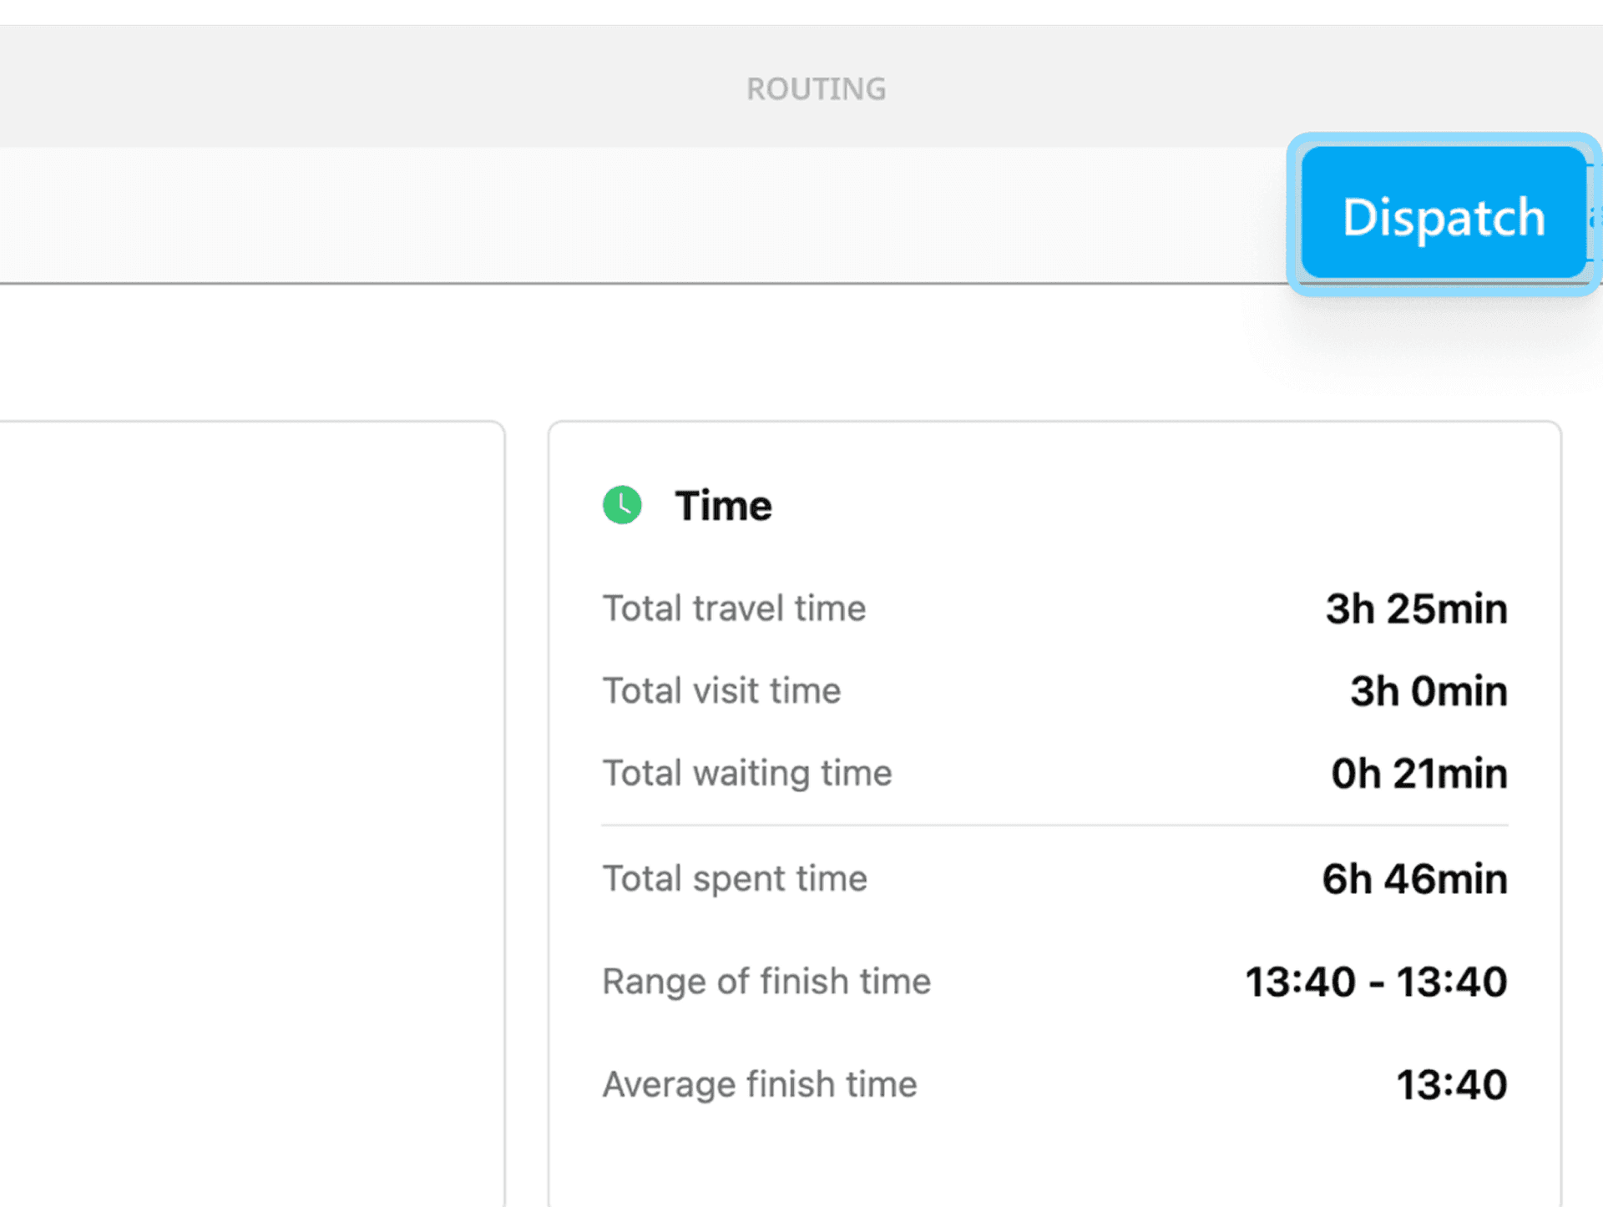This screenshot has height=1207, width=1603.
Task: Select the Total visit time label
Action: point(721,690)
